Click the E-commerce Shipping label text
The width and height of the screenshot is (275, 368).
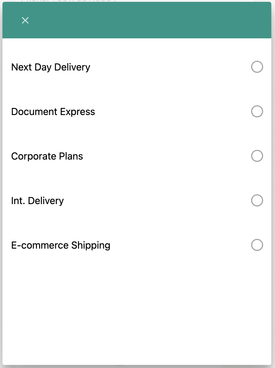(x=60, y=245)
